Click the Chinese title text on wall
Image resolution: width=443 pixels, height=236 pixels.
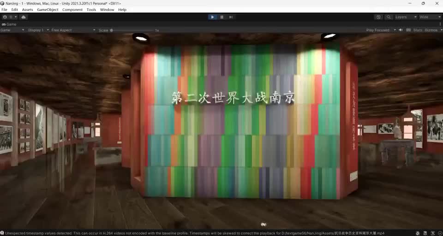(x=233, y=98)
